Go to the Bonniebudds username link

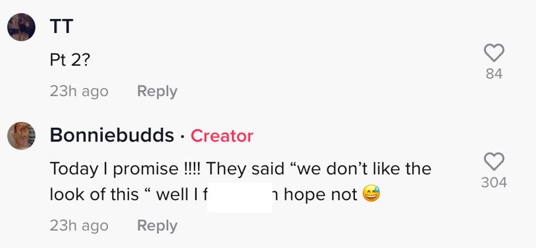pyautogui.click(x=112, y=135)
